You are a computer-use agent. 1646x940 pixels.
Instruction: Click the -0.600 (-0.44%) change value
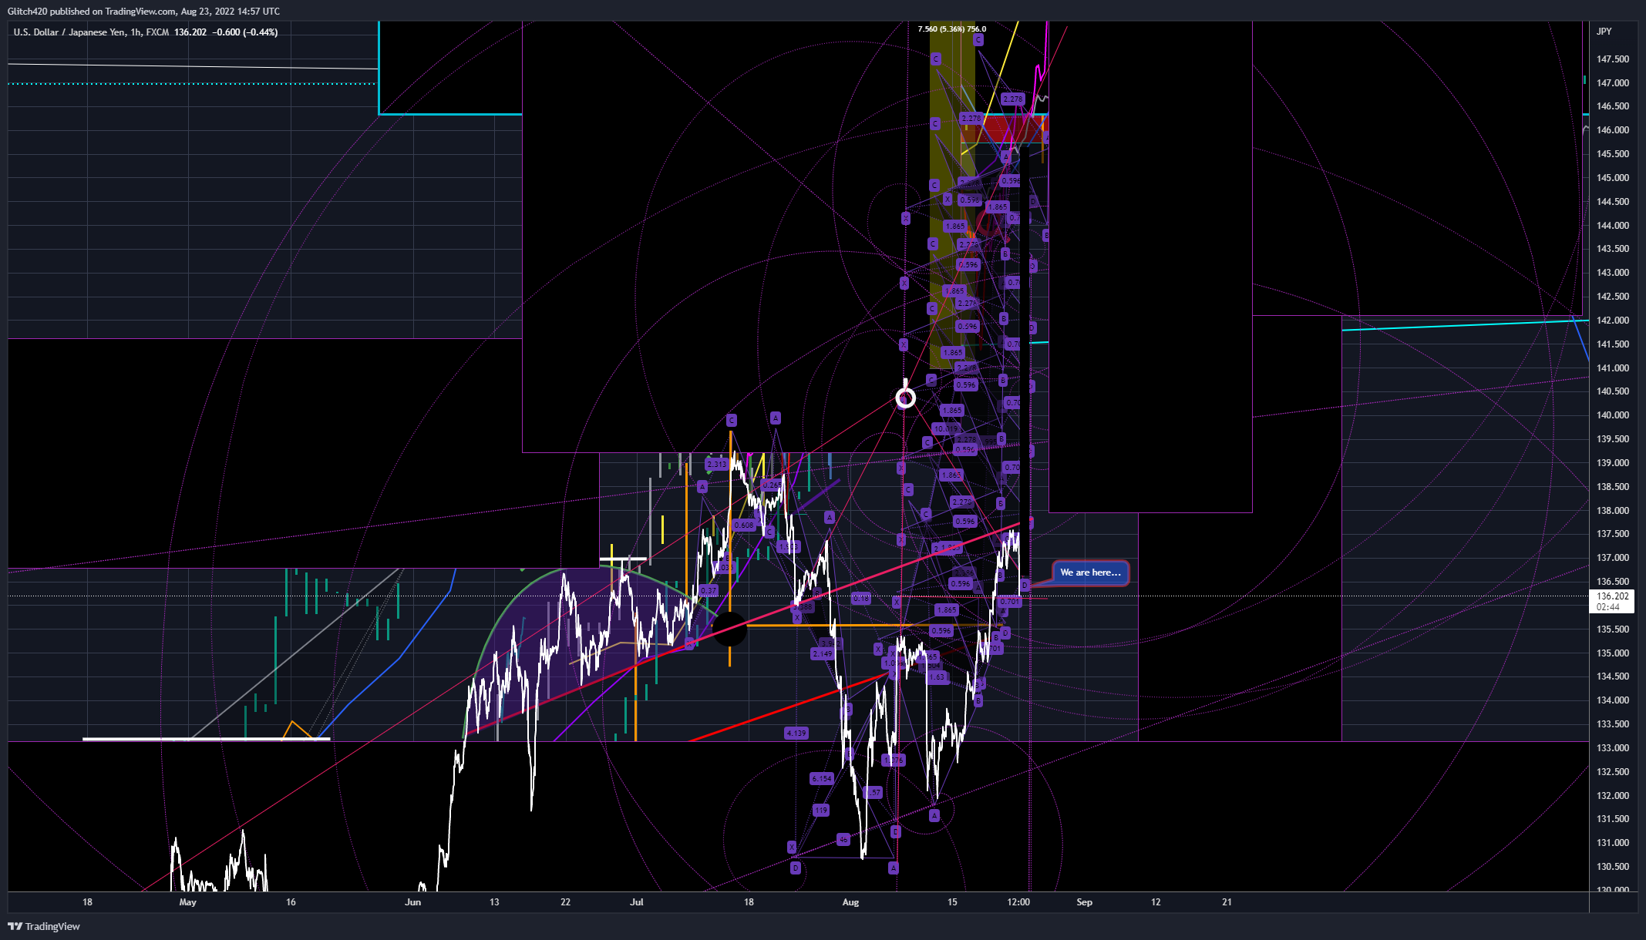coord(245,32)
